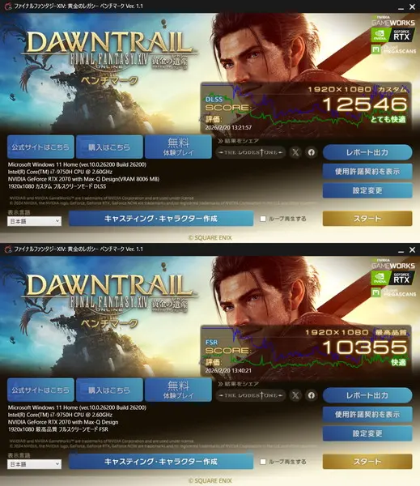The image size is (420, 486).
Task: Open the 日本語 language dropdown in lower window
Action: pyautogui.click(x=34, y=464)
